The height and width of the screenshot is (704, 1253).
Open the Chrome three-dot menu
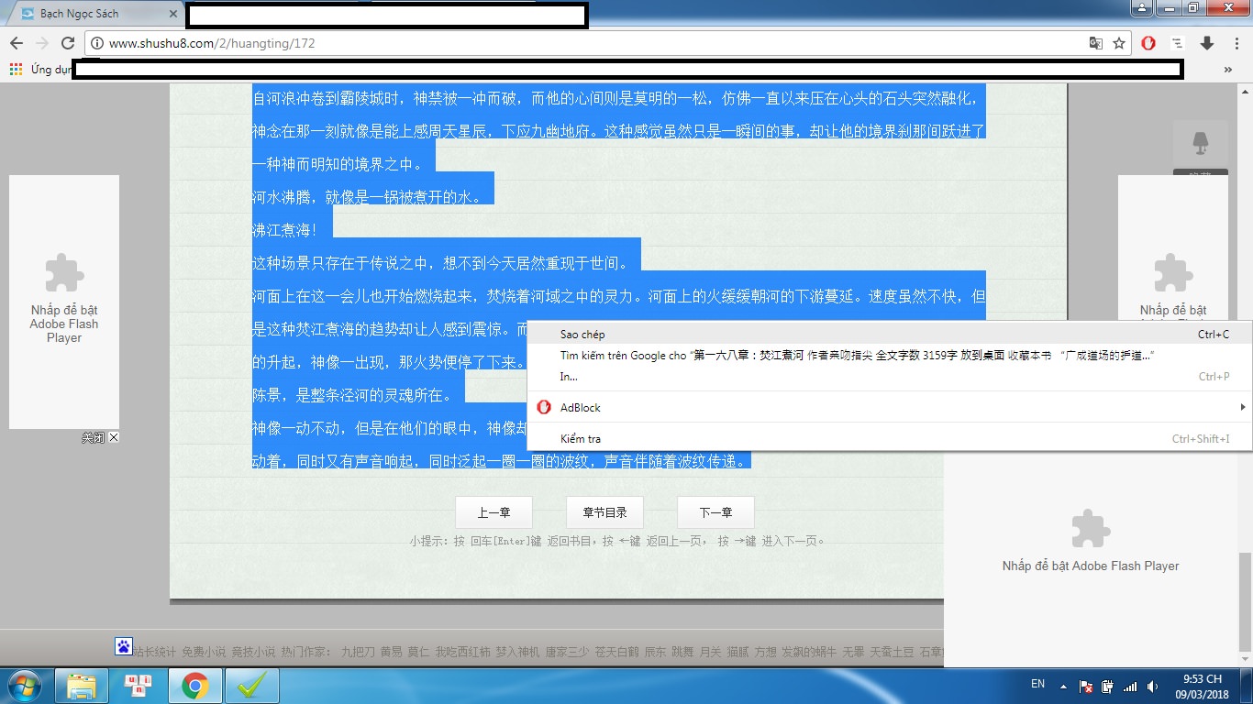point(1235,43)
